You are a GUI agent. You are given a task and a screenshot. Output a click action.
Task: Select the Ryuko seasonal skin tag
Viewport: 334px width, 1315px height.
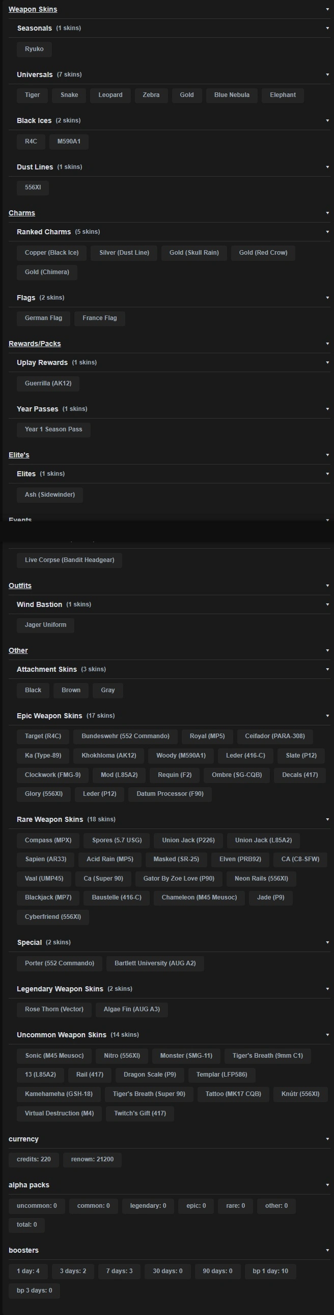tap(34, 49)
